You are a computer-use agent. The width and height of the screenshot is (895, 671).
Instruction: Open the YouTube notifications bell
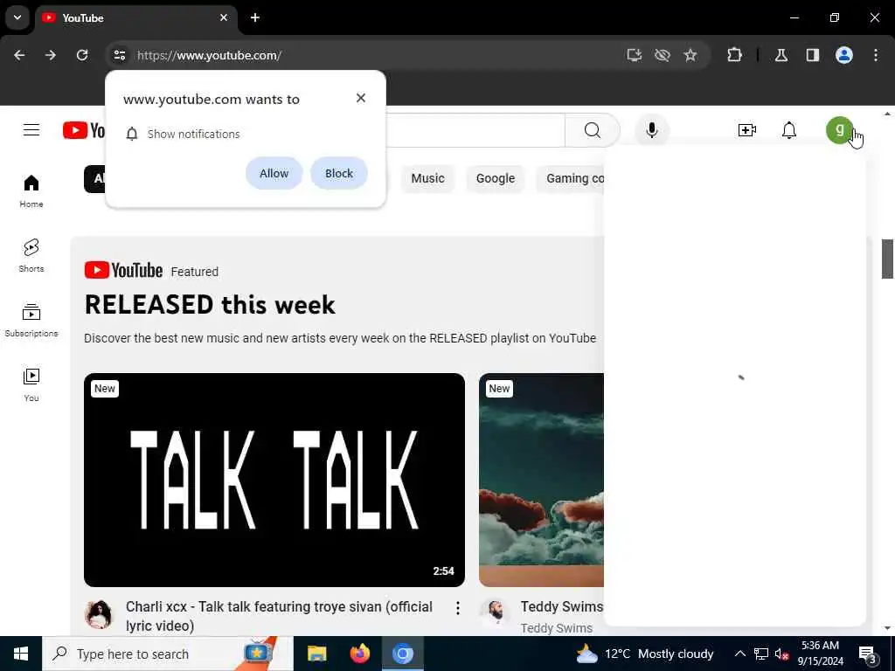click(789, 130)
